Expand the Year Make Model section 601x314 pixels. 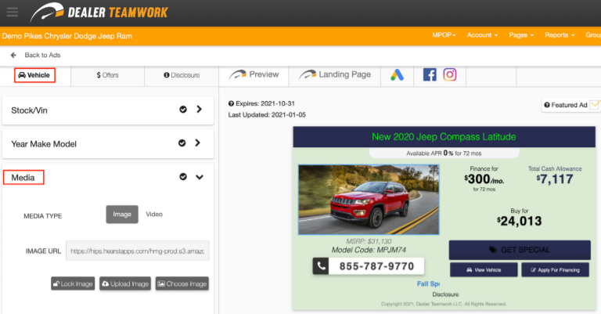coord(199,143)
